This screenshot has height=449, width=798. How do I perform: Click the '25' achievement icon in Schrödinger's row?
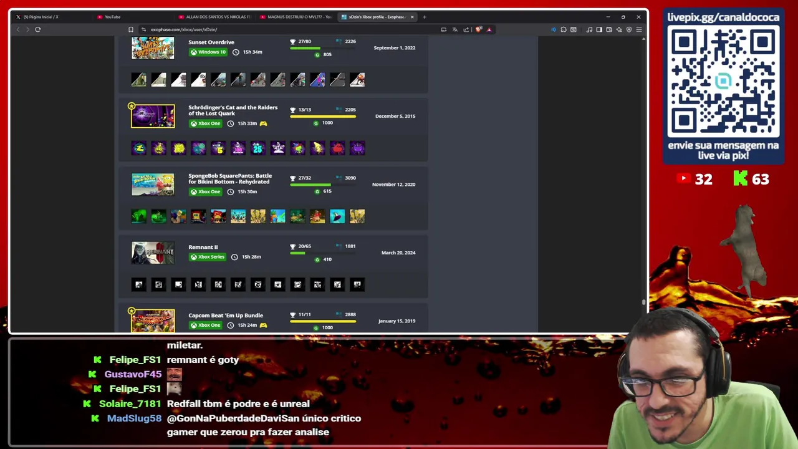(x=258, y=148)
